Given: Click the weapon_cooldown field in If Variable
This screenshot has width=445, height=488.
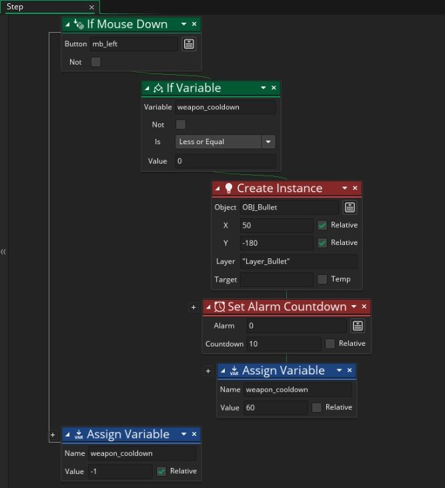Looking at the screenshot, I should click(225, 107).
